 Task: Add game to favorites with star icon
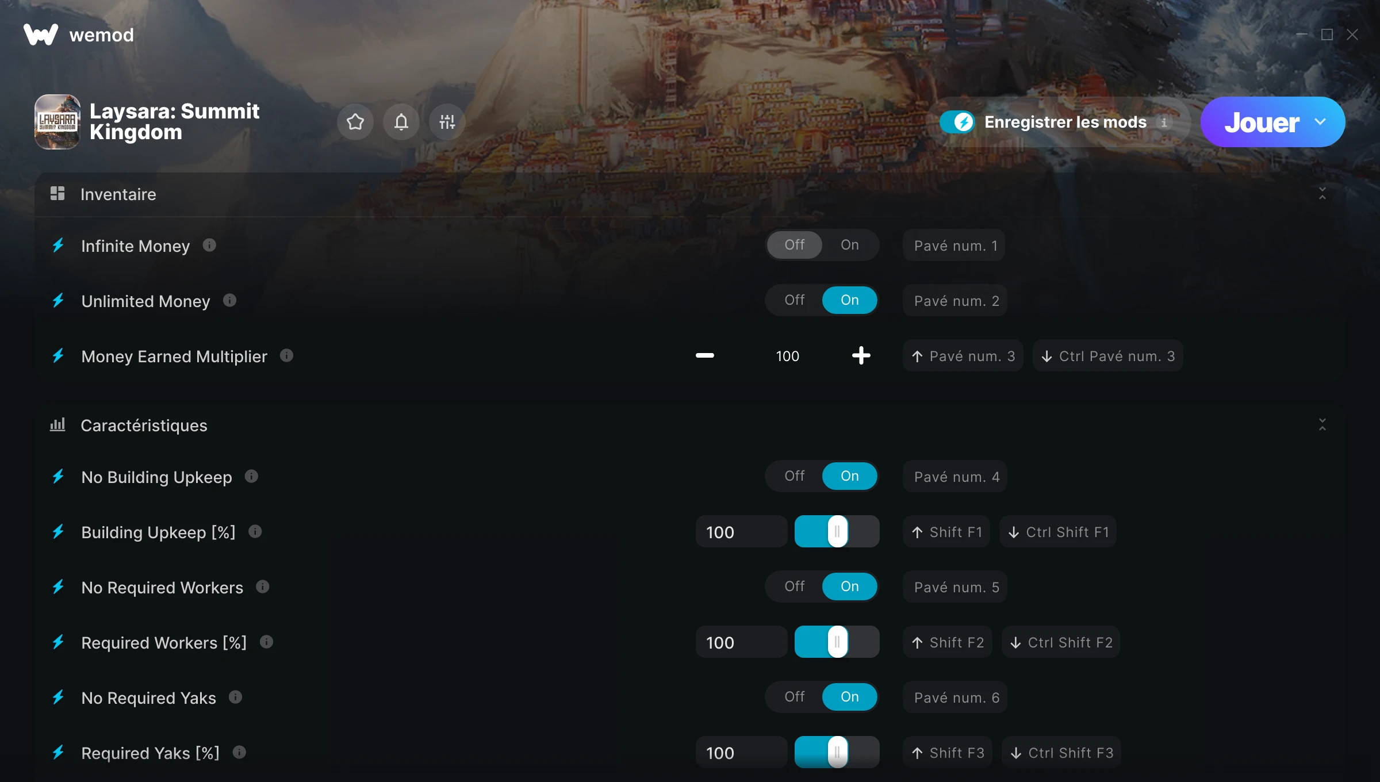tap(355, 122)
